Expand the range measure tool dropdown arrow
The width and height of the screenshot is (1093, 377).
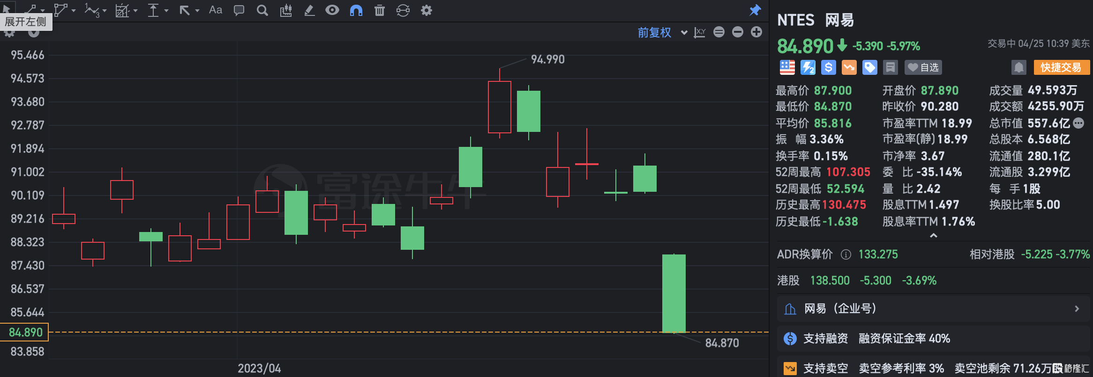tap(166, 10)
